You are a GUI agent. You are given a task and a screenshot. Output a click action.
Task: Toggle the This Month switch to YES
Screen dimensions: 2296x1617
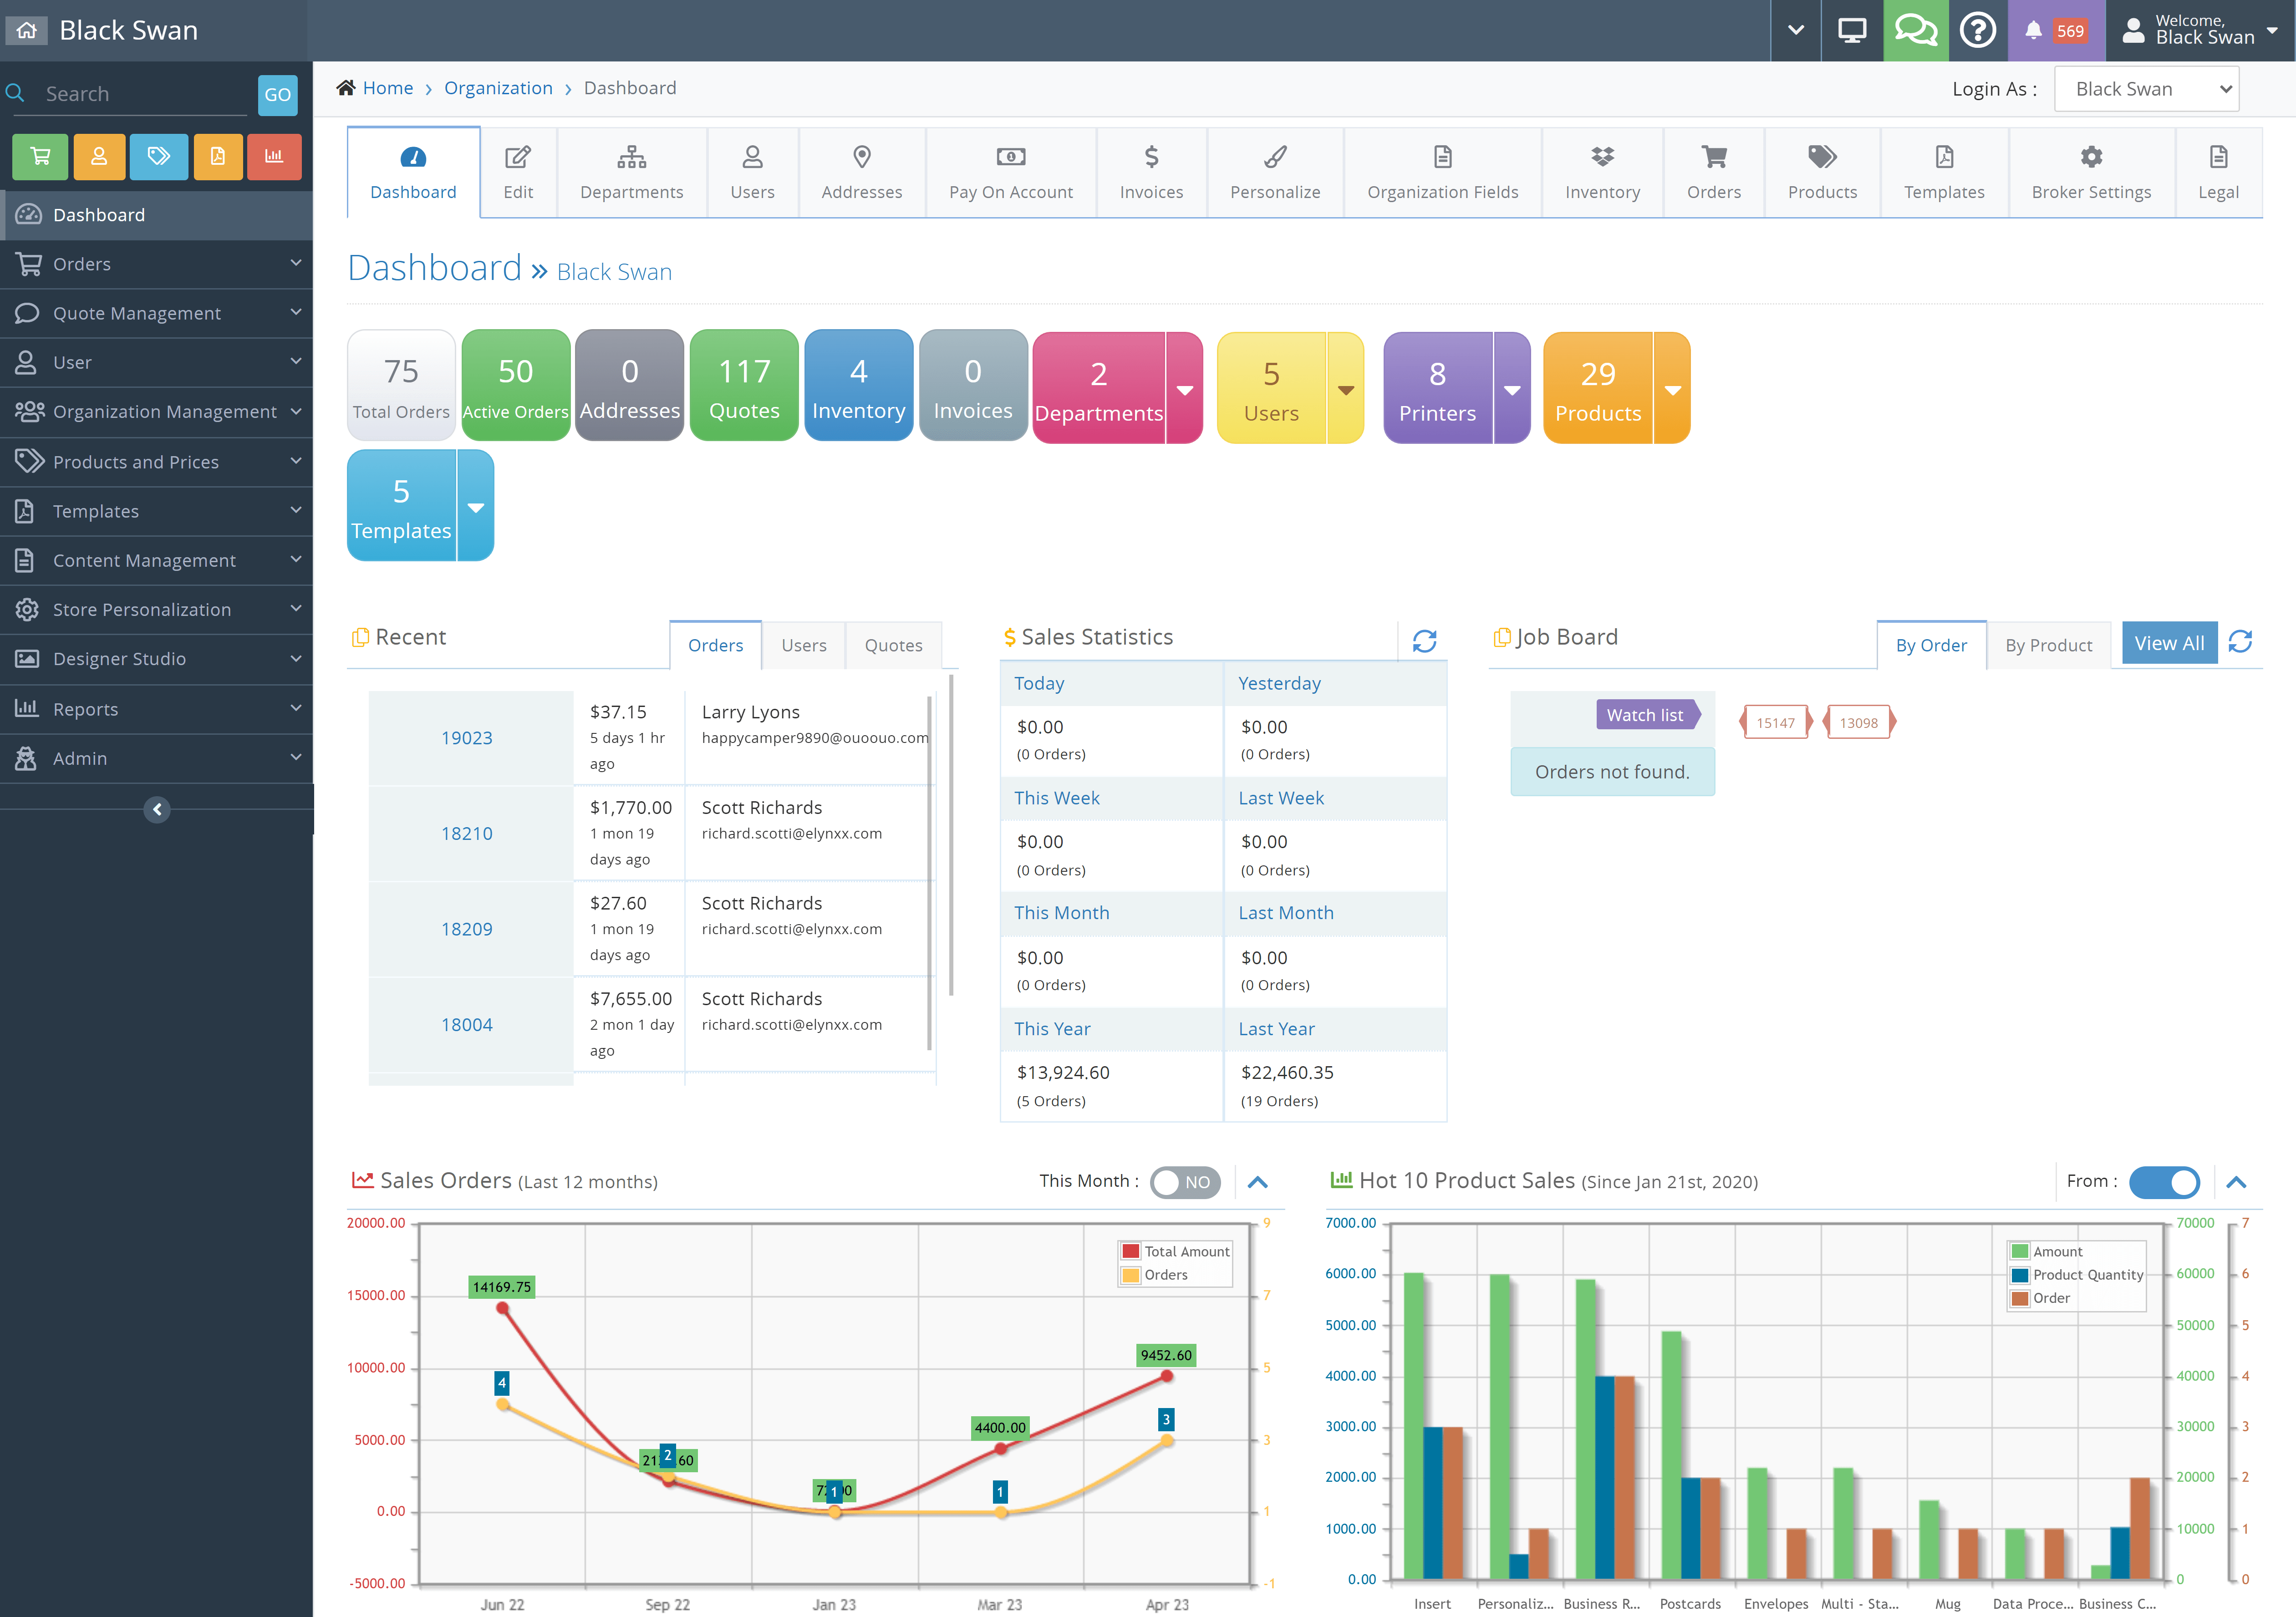point(1184,1182)
